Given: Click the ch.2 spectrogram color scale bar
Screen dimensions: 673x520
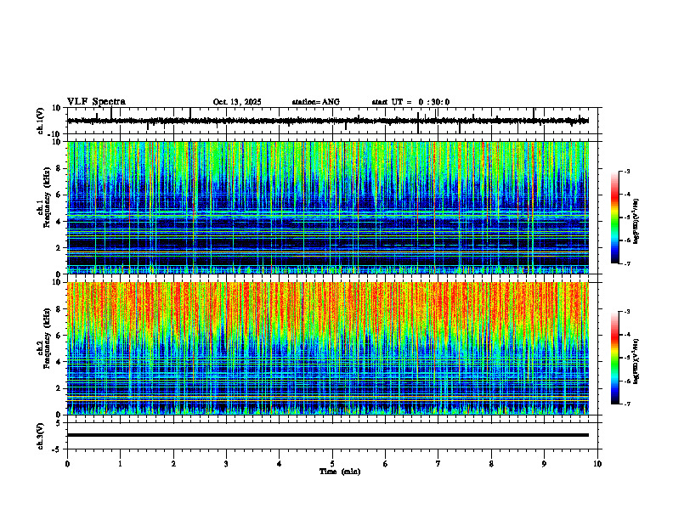Looking at the screenshot, I should [615, 358].
